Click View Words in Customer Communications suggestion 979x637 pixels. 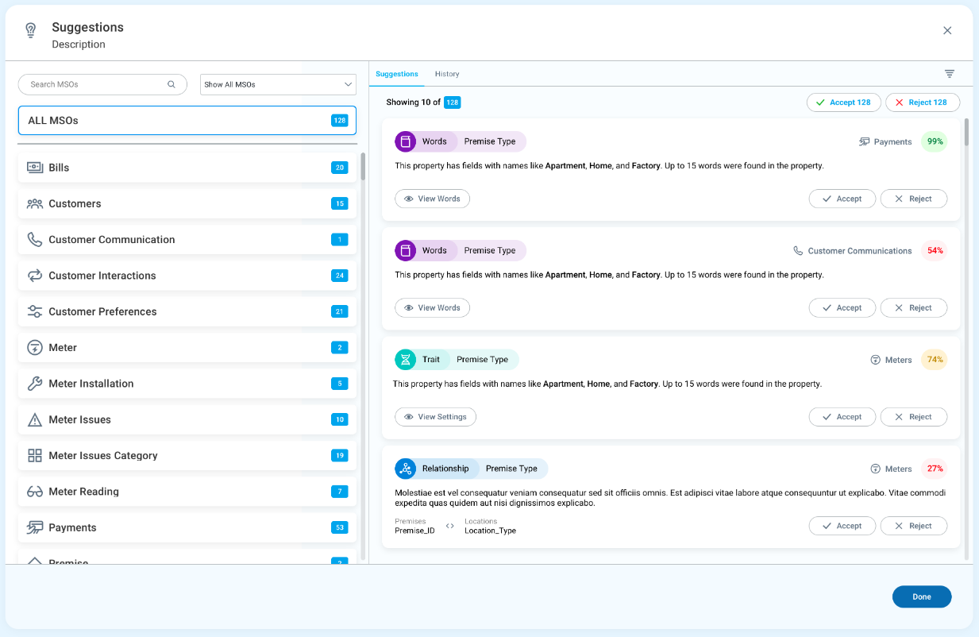point(432,307)
